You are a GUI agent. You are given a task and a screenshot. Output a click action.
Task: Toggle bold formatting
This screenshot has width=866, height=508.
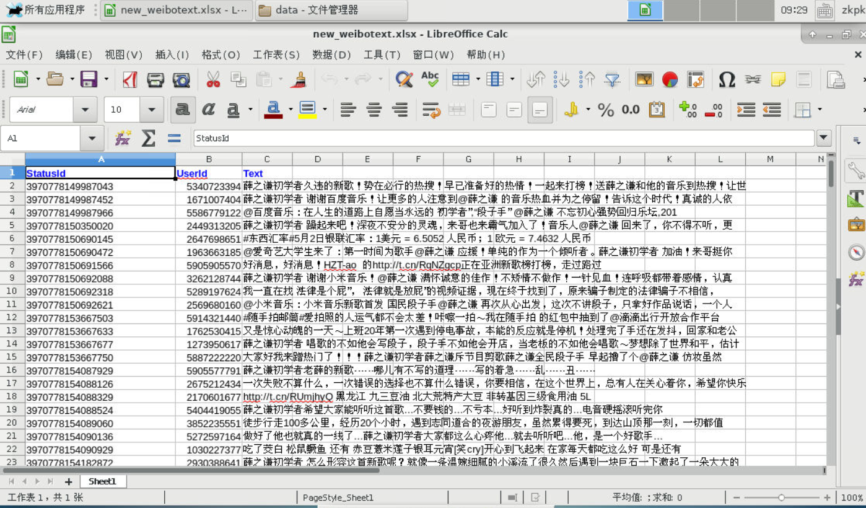click(x=183, y=110)
